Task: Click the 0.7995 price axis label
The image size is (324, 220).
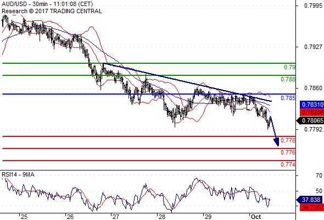Action: tap(313, 5)
